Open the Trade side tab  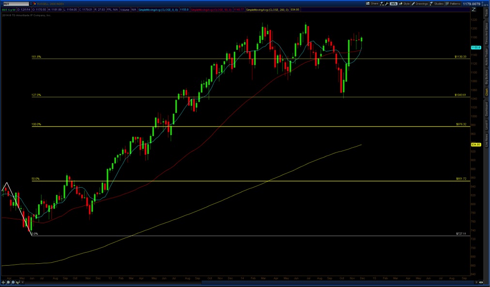486,13
